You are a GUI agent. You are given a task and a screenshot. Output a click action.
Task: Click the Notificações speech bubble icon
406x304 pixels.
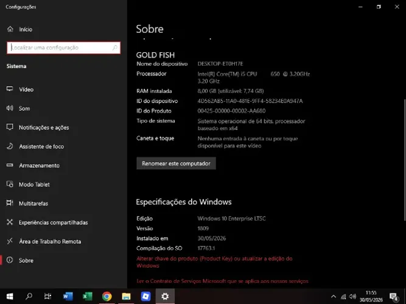click(x=10, y=127)
